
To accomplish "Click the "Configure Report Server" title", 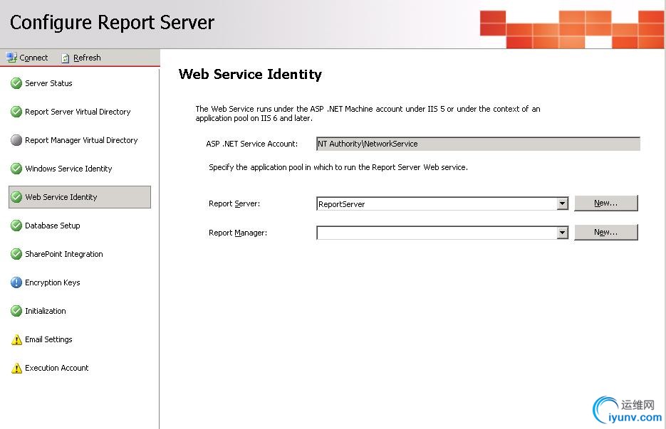I will 112,23.
